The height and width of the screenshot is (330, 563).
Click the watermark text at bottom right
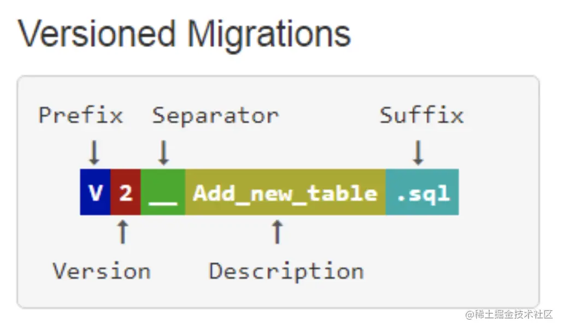tap(509, 315)
